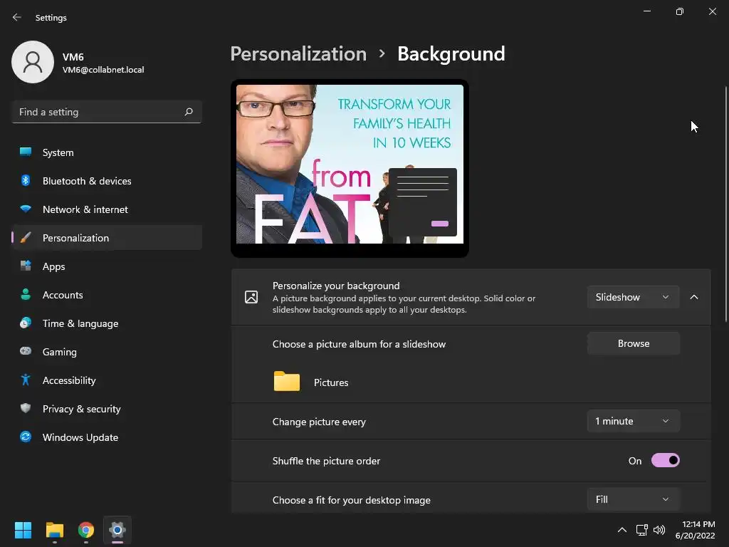Image resolution: width=729 pixels, height=547 pixels.
Task: Click the vertical scrollbar on the right
Action: 725,203
